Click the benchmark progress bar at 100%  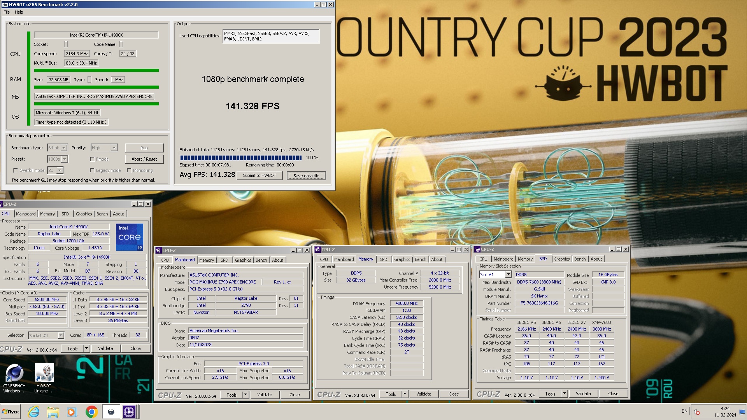[240, 158]
